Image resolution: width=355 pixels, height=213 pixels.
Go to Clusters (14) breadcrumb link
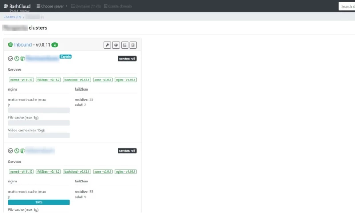(12, 16)
